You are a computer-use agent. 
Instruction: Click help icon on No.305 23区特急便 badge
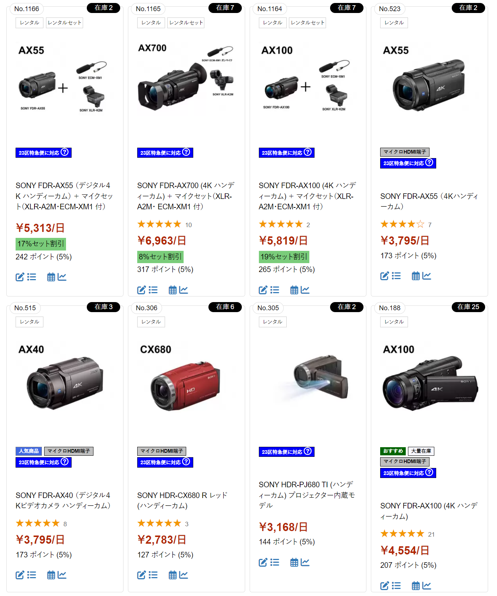coord(308,451)
